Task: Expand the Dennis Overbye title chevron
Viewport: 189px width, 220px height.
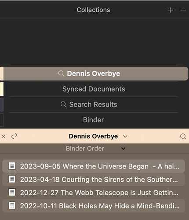Action: pos(125,136)
